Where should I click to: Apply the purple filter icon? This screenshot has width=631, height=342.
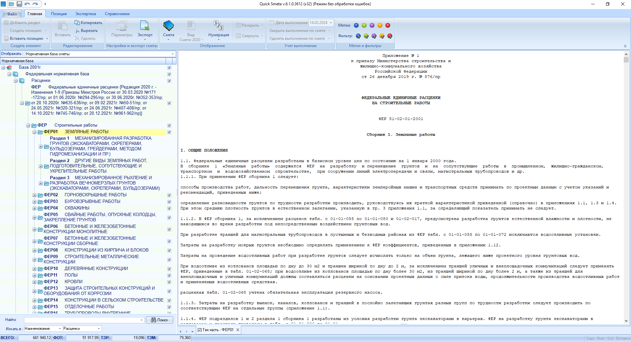point(374,36)
